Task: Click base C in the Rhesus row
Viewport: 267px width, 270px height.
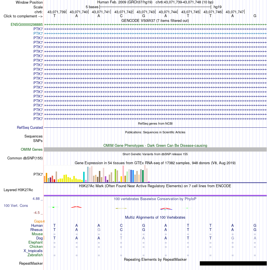Action: [121, 230]
